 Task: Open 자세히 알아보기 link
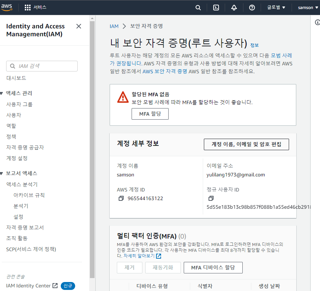139,256
